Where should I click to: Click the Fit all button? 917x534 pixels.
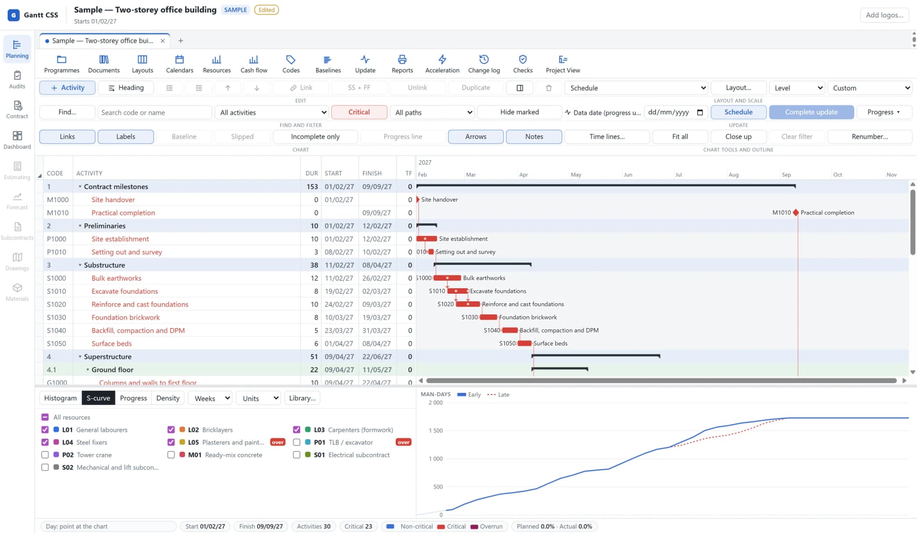680,136
